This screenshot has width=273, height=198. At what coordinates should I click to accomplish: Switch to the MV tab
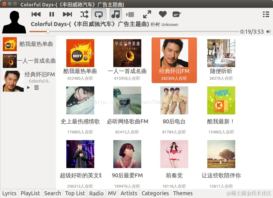(112, 193)
